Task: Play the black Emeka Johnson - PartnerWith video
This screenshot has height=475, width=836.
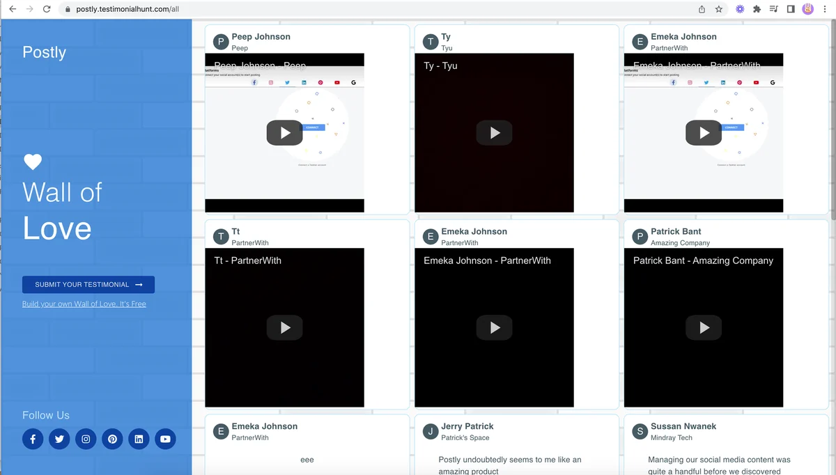Action: click(495, 328)
